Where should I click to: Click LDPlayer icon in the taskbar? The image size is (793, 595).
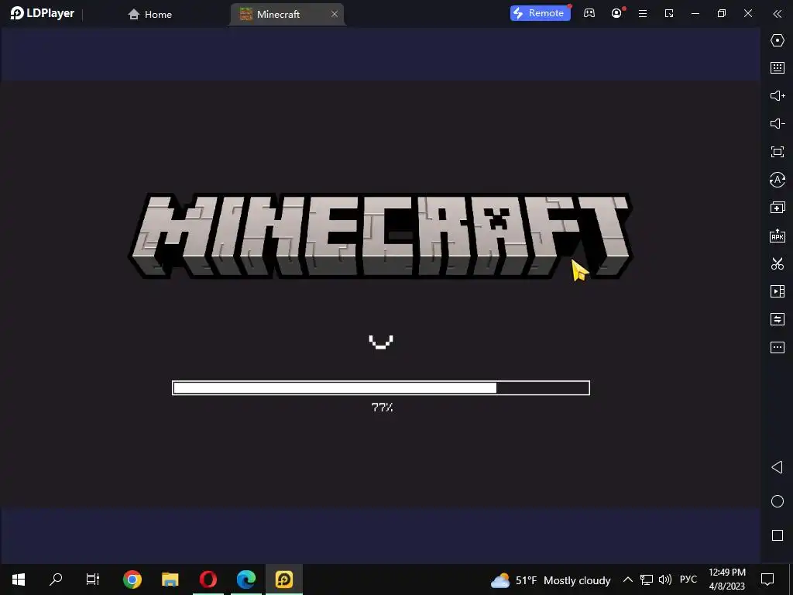284,580
